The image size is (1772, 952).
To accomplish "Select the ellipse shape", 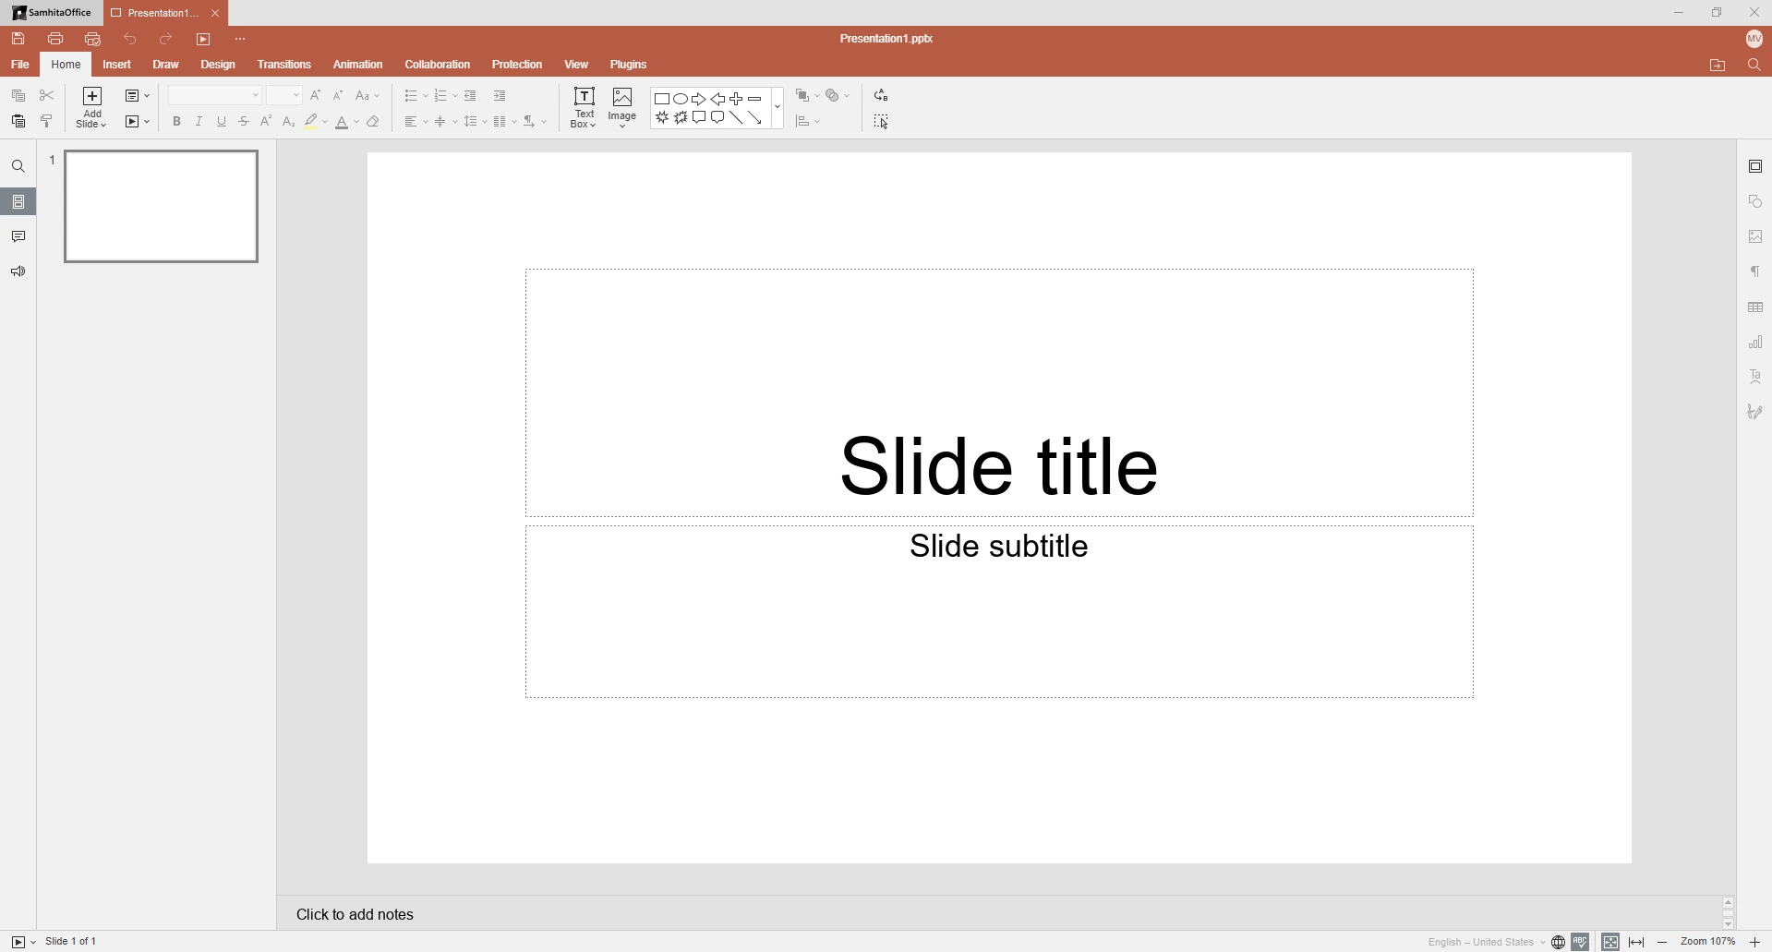I will (681, 99).
